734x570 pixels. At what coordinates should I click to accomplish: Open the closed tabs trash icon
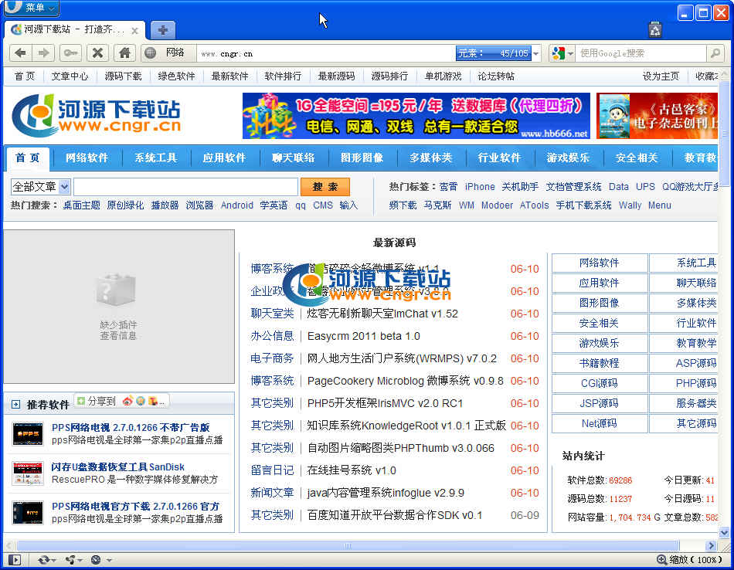click(x=655, y=29)
